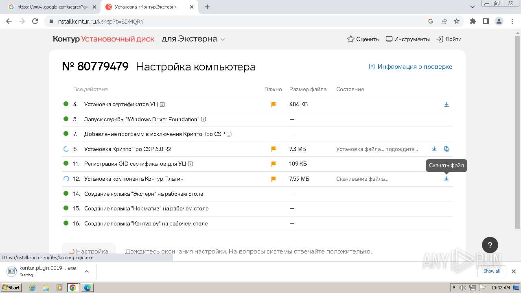
Task: Open info icon for КриптоПро CSP exclusions row
Action: point(229,134)
